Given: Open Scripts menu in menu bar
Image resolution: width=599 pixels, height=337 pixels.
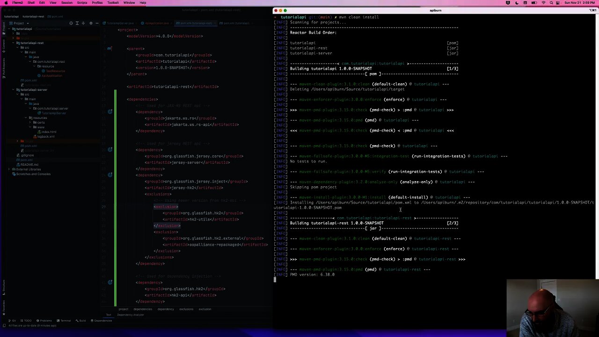Looking at the screenshot, I should click(82, 3).
